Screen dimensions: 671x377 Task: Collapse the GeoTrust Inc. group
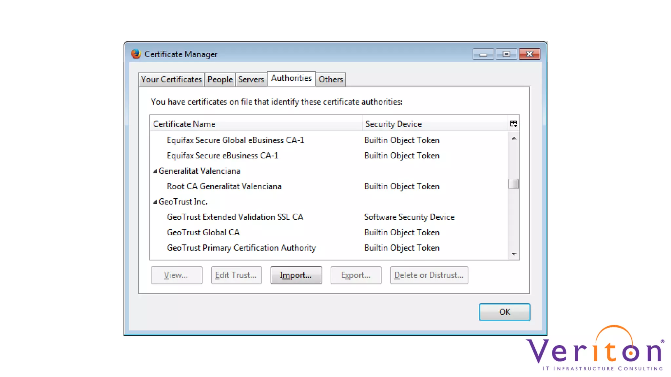coord(155,202)
